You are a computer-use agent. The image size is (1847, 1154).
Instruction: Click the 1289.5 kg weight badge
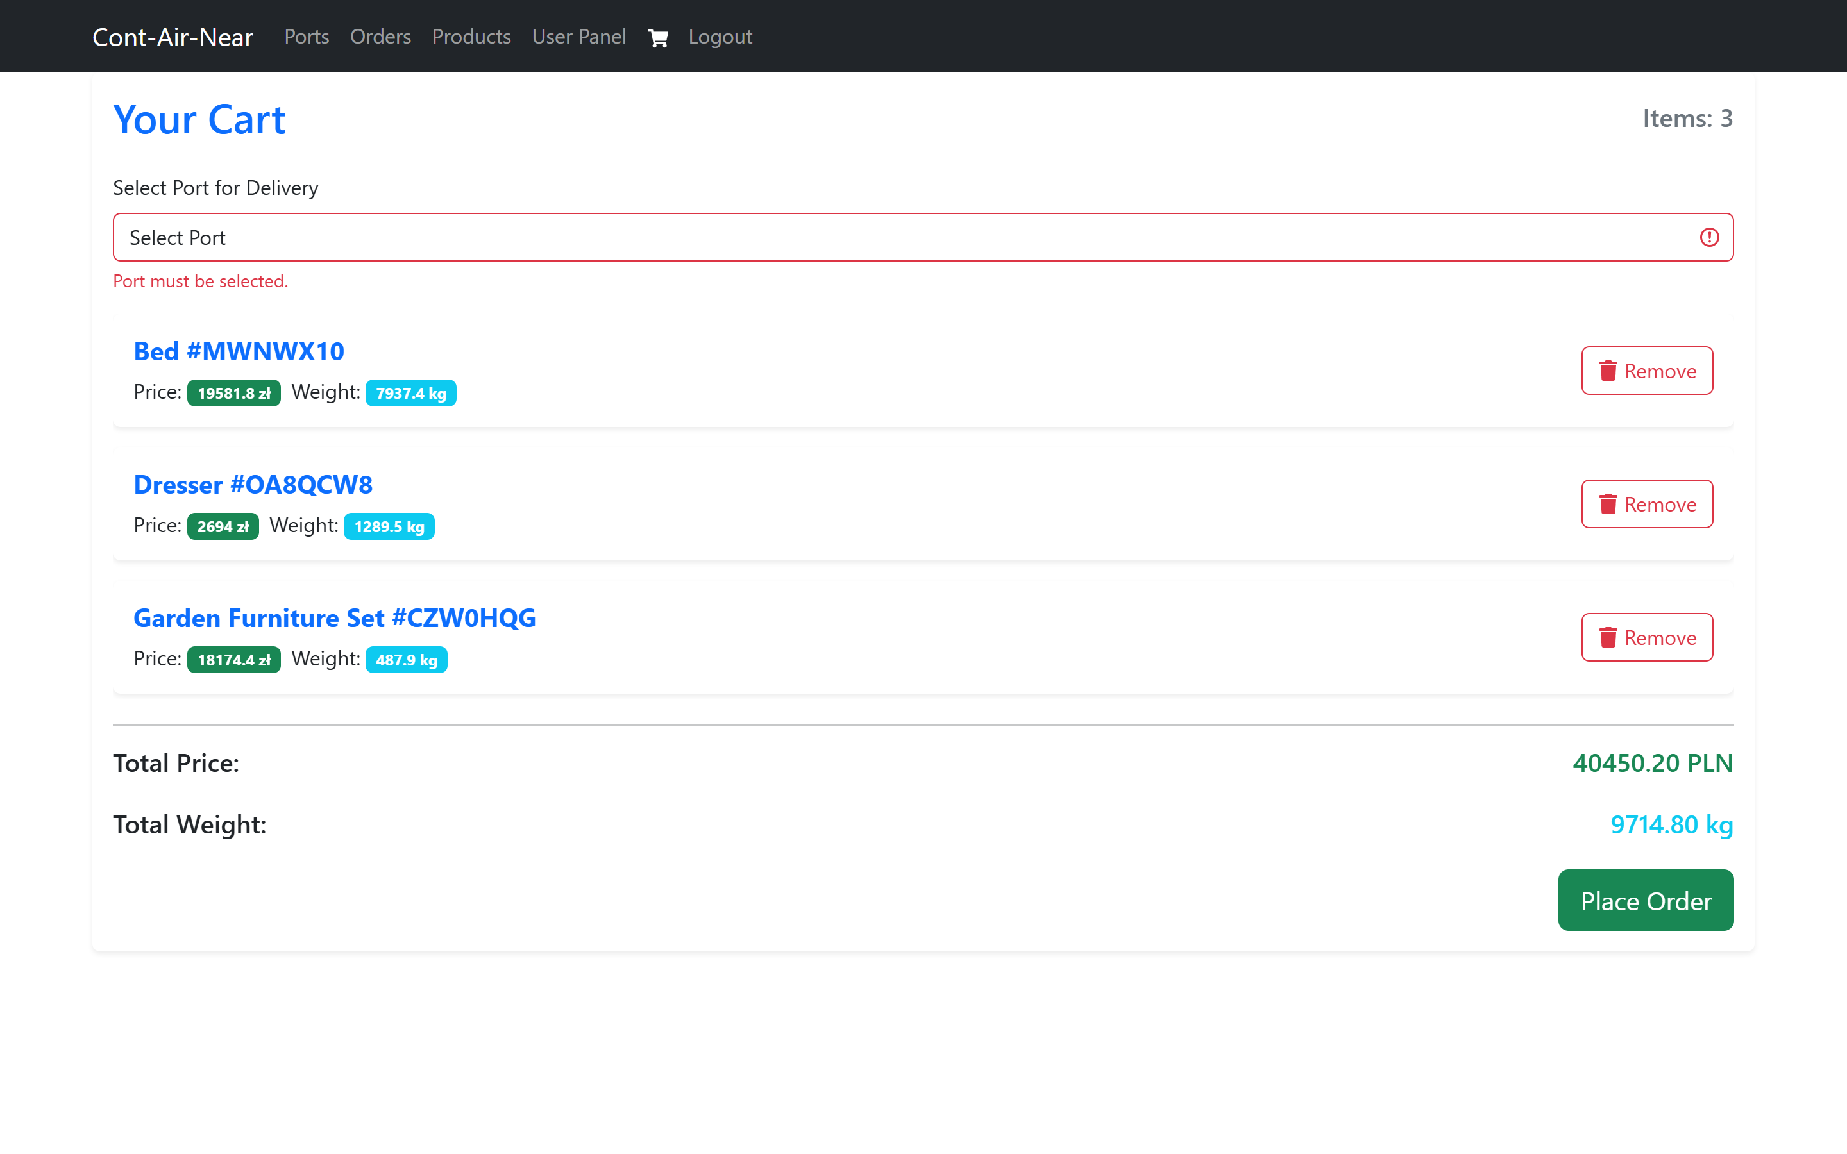click(x=389, y=526)
